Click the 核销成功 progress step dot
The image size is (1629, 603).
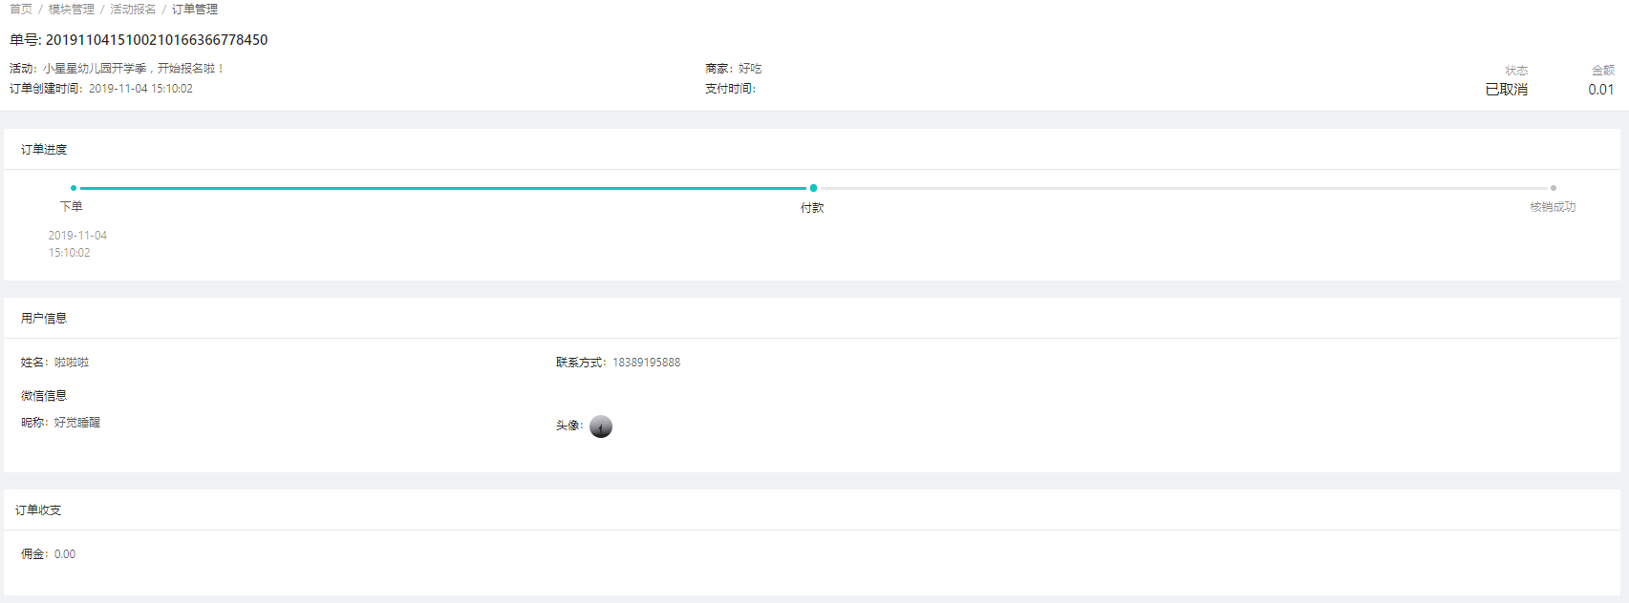pos(1554,188)
